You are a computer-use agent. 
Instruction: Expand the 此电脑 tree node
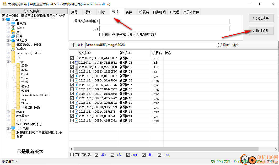coord(8,24)
